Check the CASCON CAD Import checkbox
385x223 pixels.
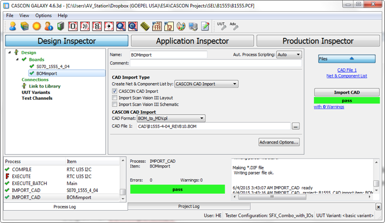114,91
